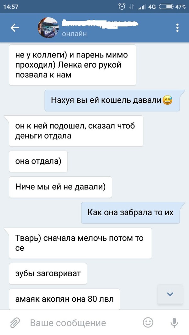Open the three-dot options menu
This screenshot has height=335, width=189.
pyautogui.click(x=177, y=28)
